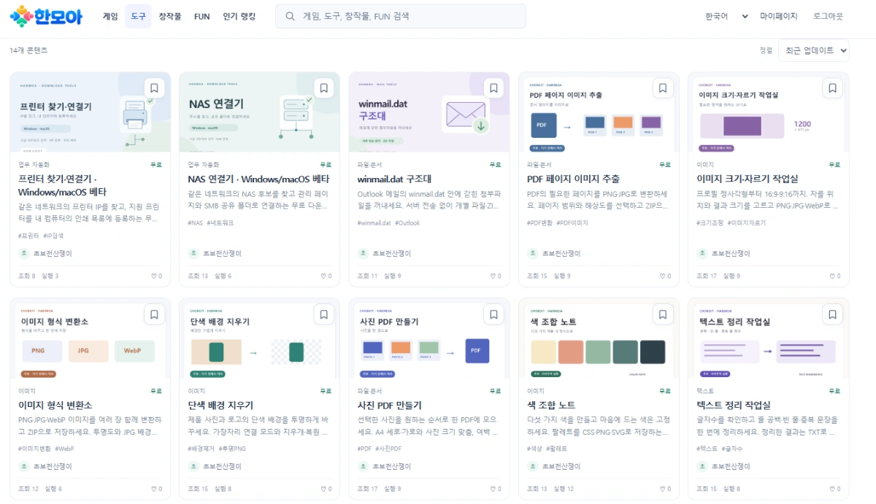Open title 이미지 크기·자르기 작업실
Image resolution: width=876 pixels, height=504 pixels.
pyautogui.click(x=748, y=179)
